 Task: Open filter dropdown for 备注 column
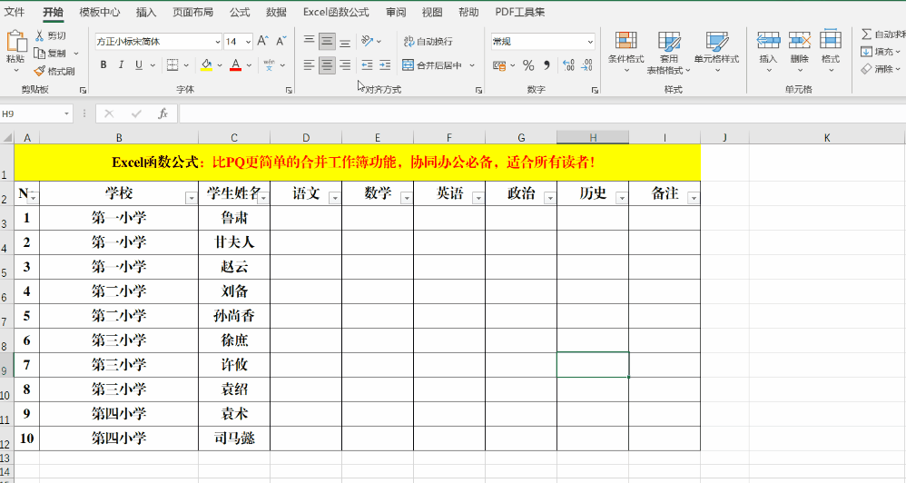(x=694, y=198)
